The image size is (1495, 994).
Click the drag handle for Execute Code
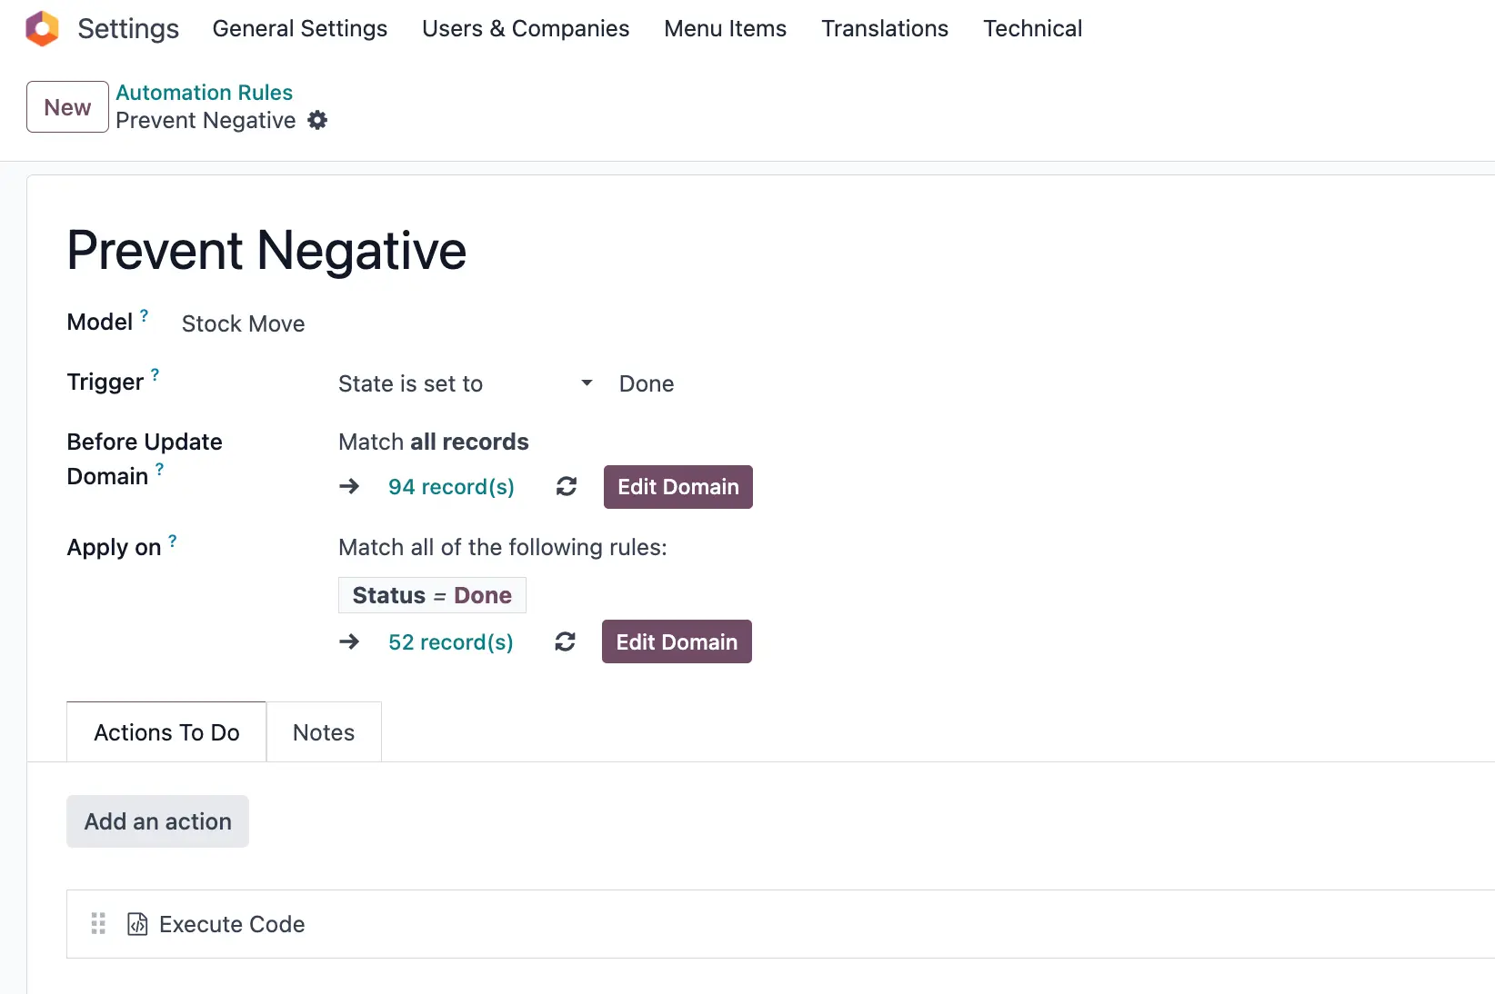coord(98,924)
